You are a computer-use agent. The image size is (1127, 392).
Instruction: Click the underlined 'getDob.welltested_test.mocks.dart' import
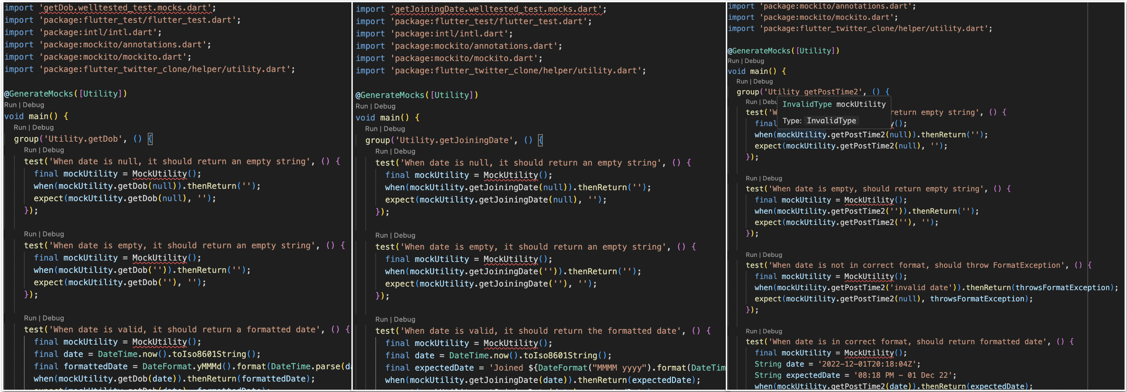coord(122,7)
